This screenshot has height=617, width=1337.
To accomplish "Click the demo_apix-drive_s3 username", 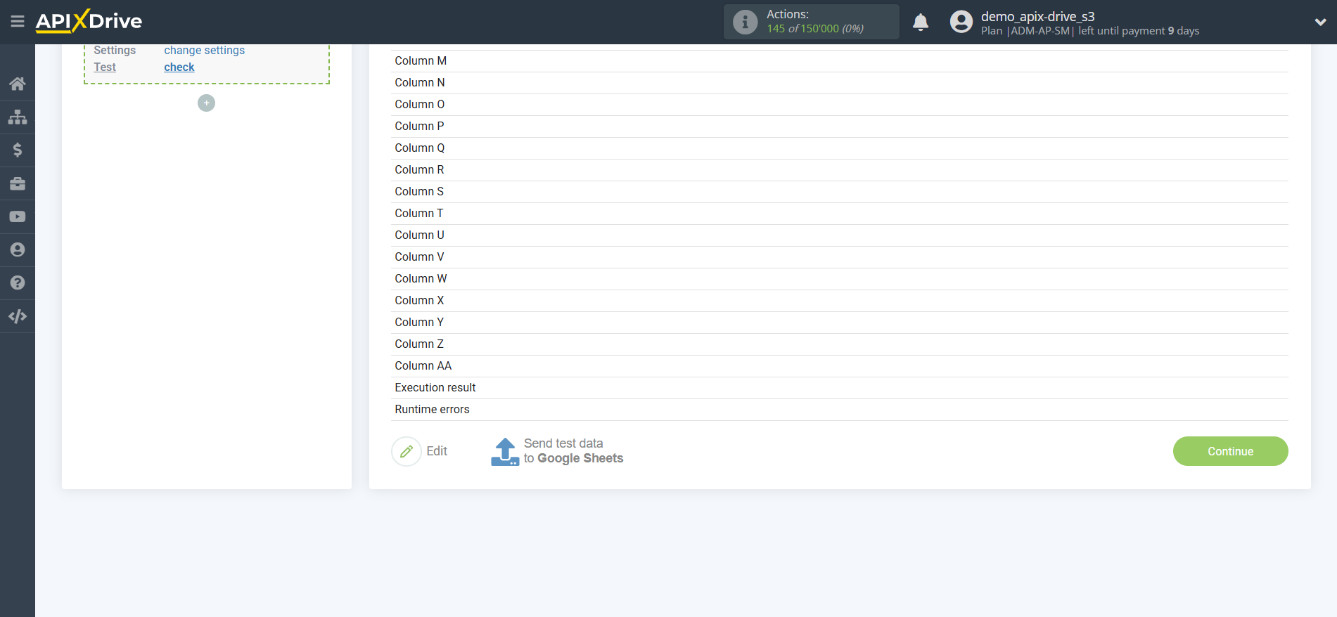I will point(1037,16).
